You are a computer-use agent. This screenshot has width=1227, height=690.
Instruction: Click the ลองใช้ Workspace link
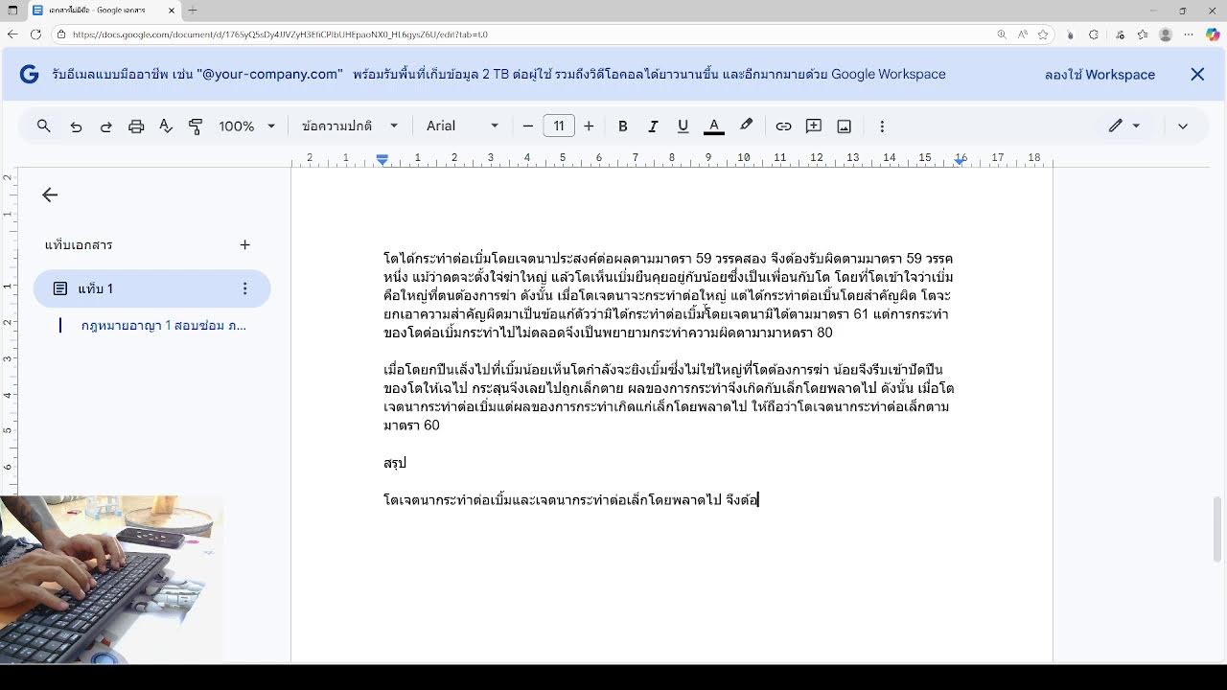tap(1100, 74)
